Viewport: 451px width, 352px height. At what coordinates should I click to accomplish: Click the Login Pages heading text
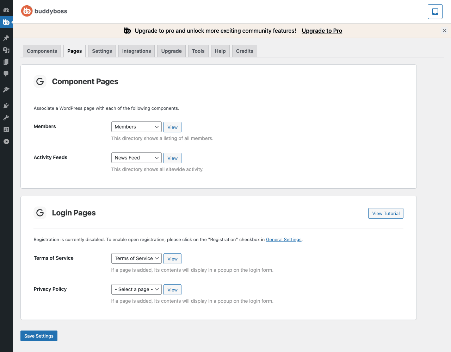coord(74,213)
